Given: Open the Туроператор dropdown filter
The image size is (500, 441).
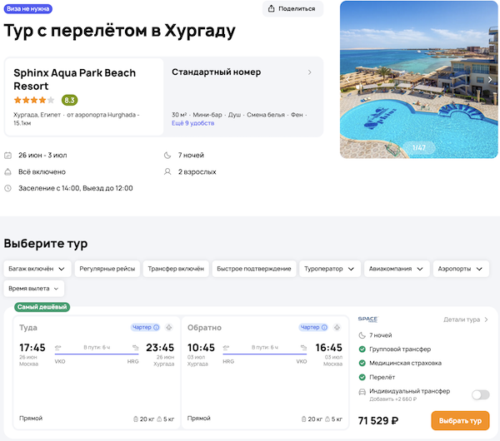Looking at the screenshot, I should [331, 269].
